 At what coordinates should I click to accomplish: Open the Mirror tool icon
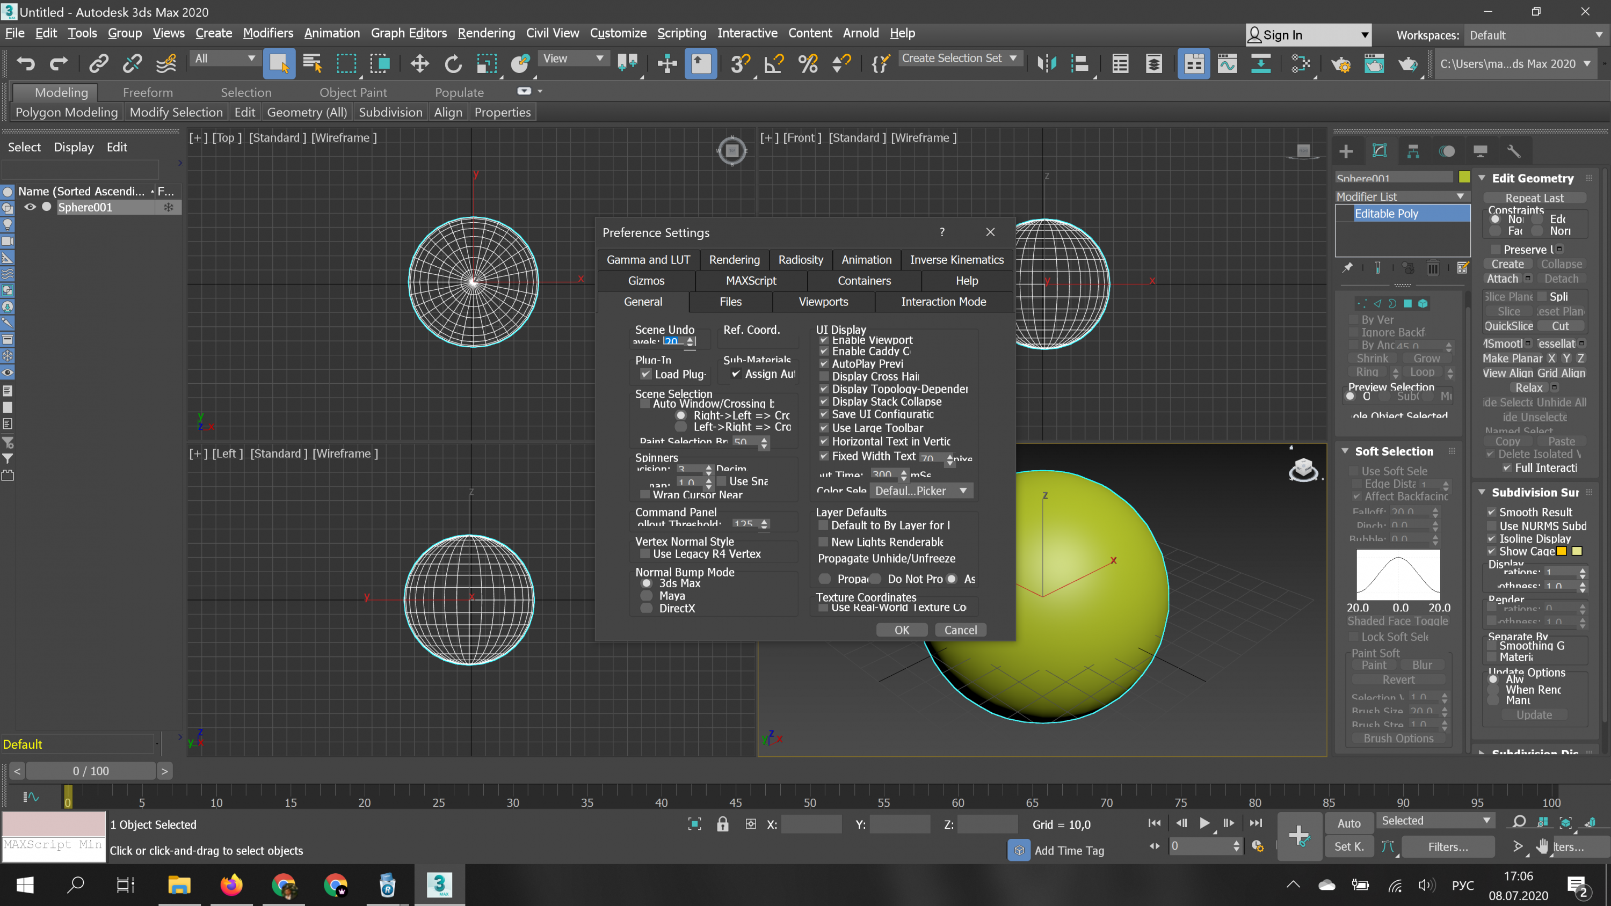[1046, 63]
